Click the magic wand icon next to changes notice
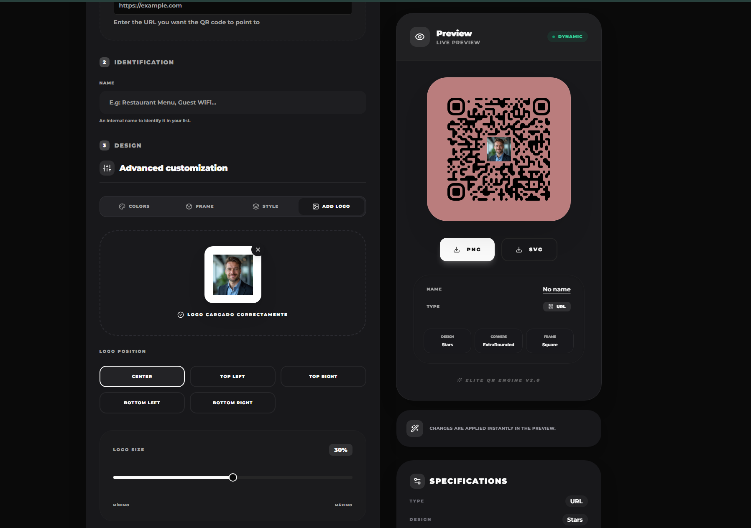 (414, 428)
